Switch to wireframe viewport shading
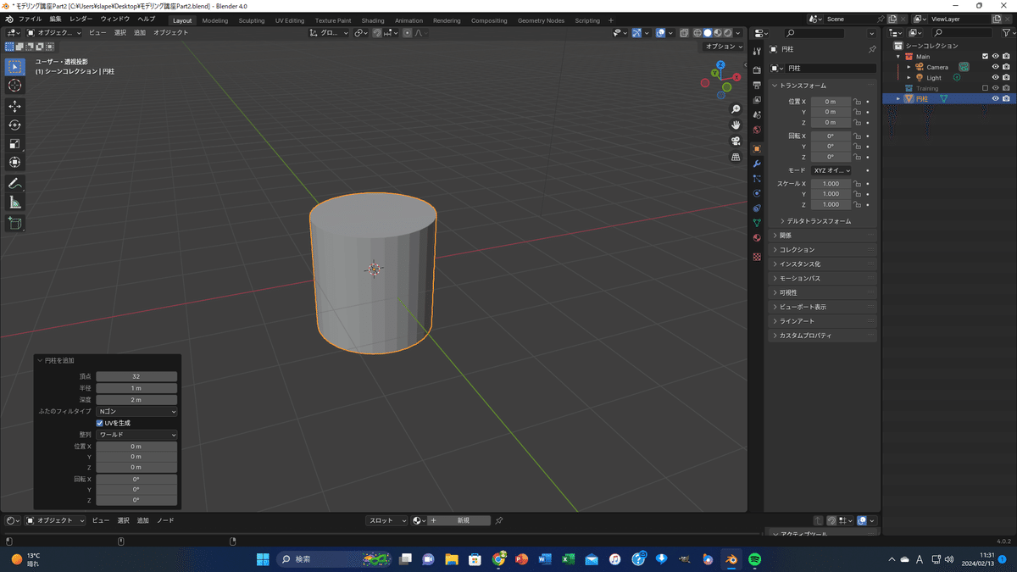This screenshot has width=1017, height=572. pos(697,33)
